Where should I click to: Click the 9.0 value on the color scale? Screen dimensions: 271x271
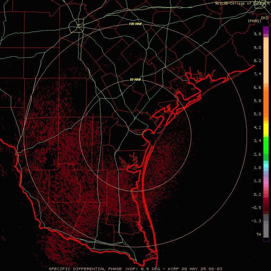point(257,47)
